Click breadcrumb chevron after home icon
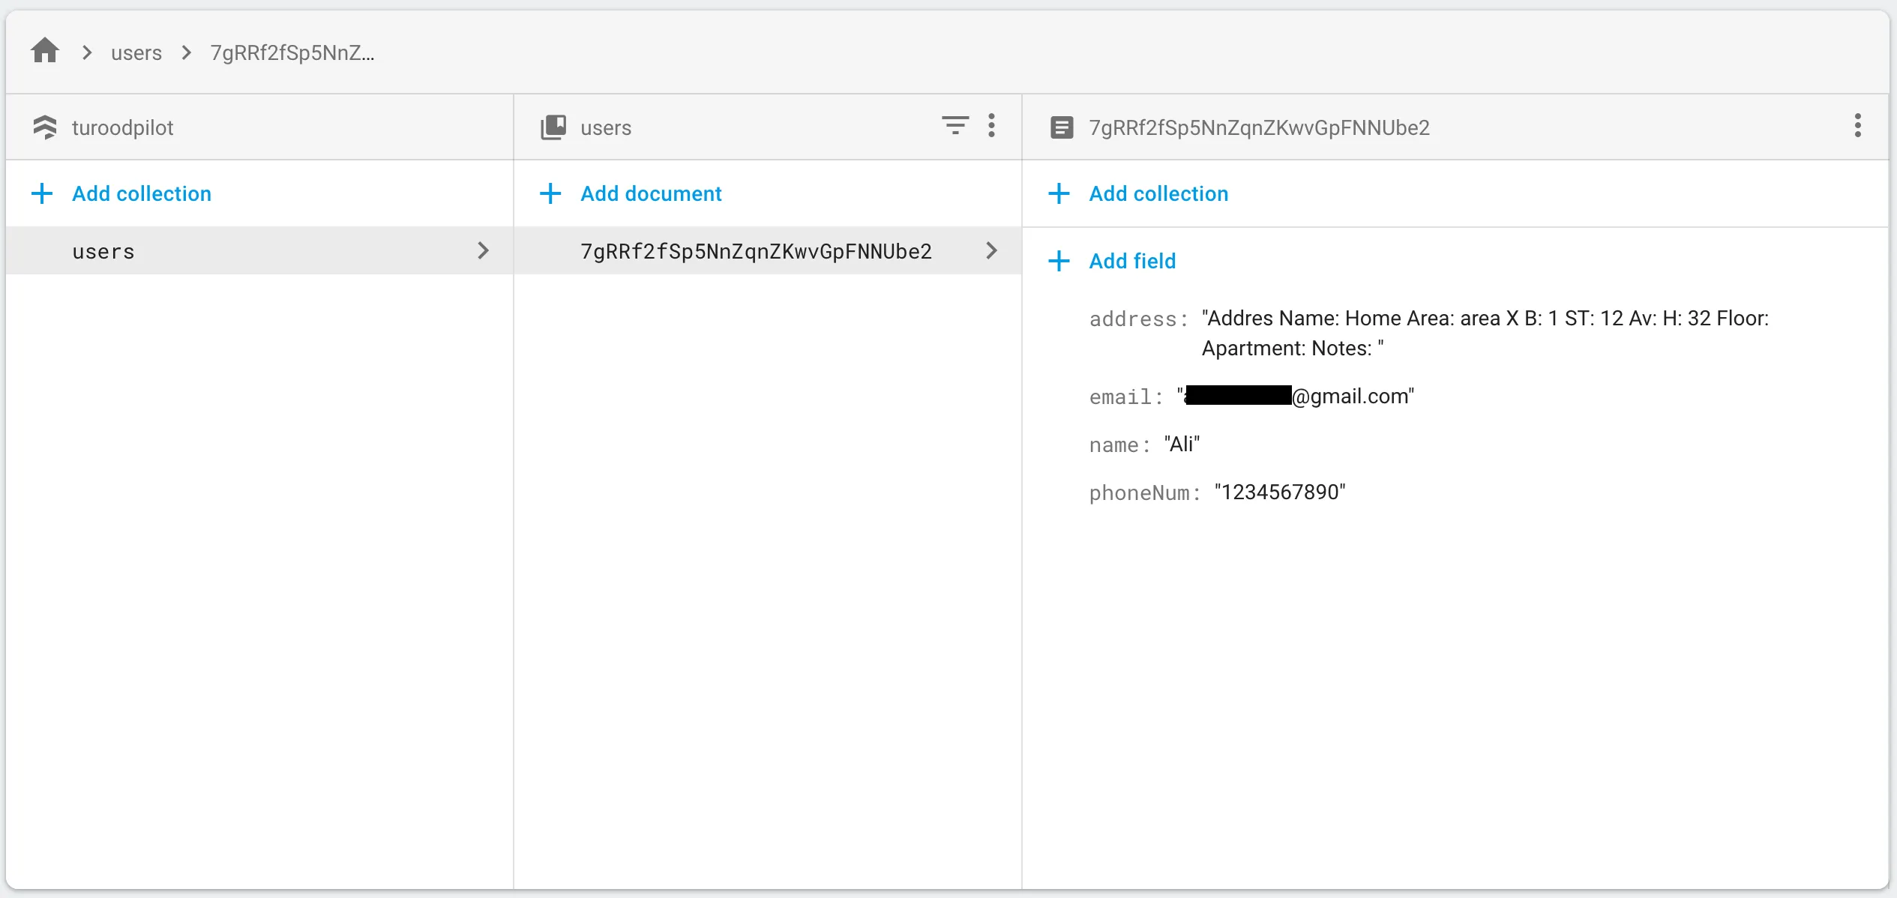1897x898 pixels. [87, 52]
